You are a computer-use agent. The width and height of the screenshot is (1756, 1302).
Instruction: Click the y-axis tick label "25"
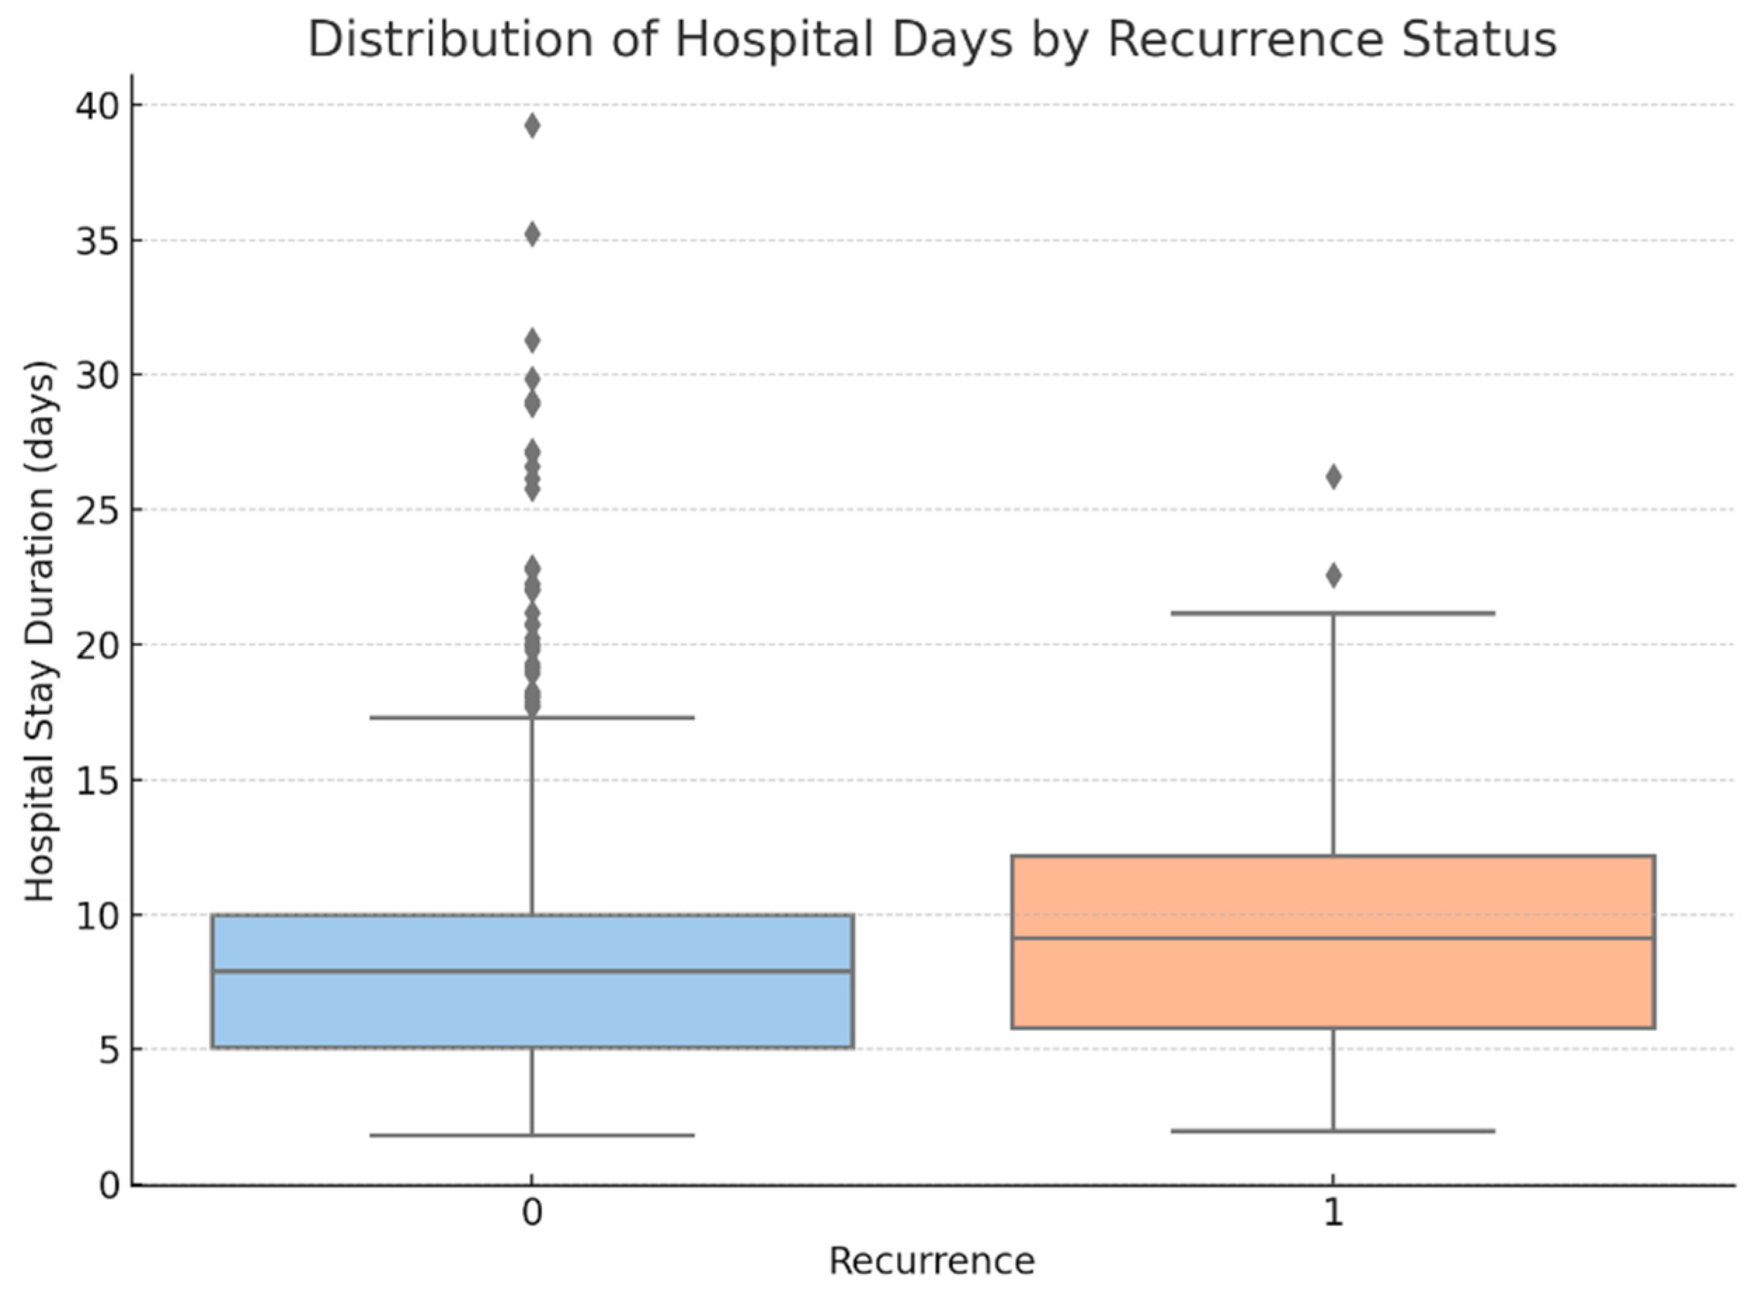[98, 510]
